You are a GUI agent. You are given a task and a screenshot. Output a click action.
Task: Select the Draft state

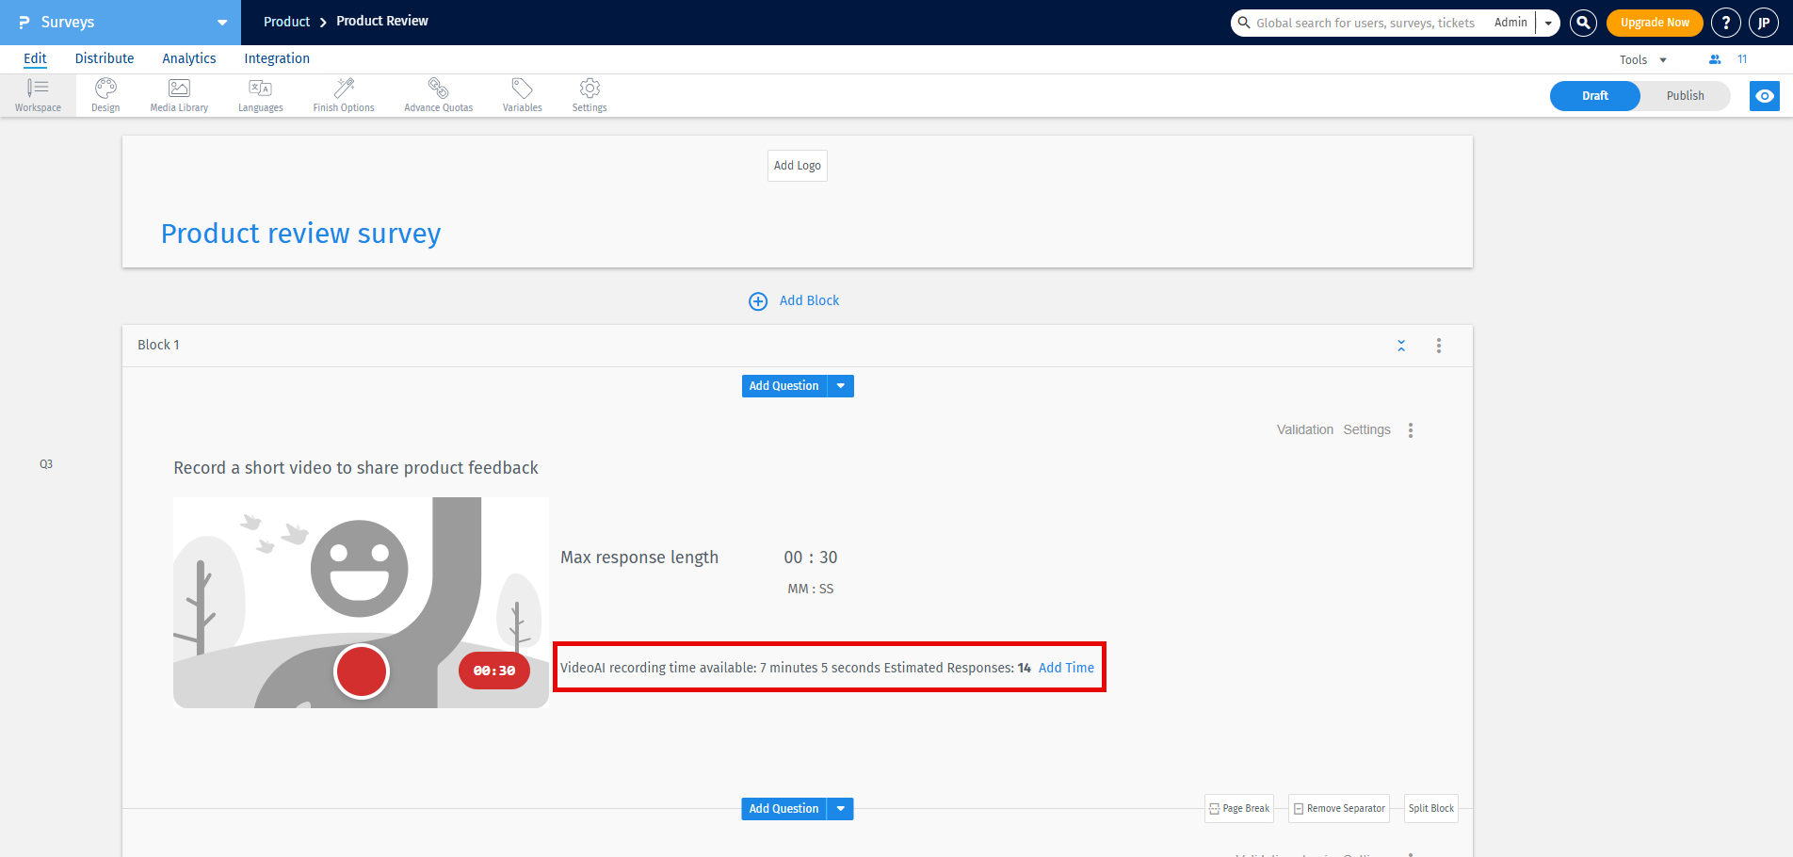[1594, 95]
